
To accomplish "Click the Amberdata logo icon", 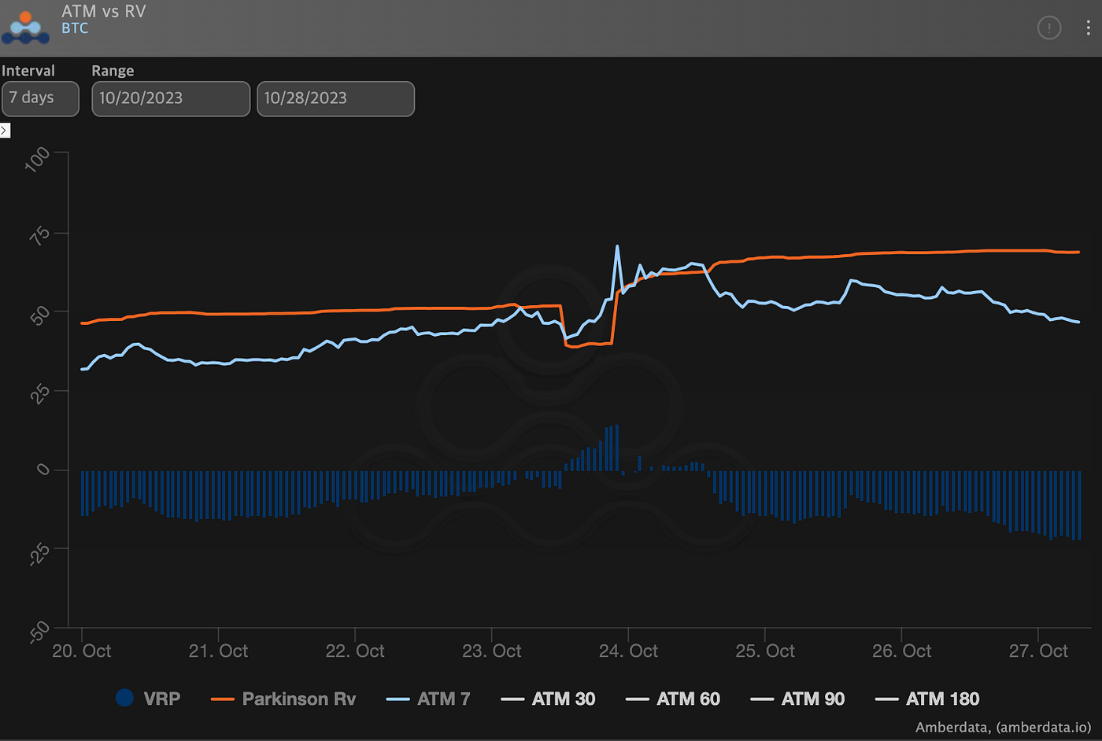I will [x=24, y=27].
